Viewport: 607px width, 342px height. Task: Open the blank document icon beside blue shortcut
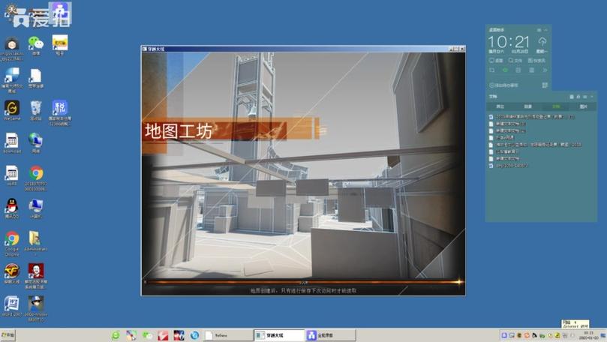(x=35, y=78)
